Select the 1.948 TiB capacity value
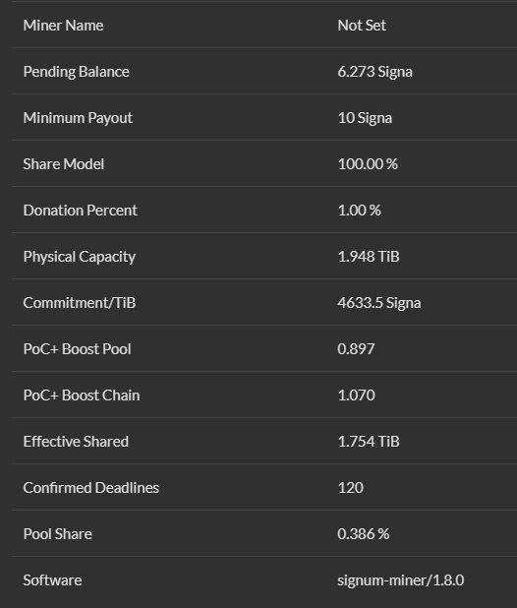Viewport: 517px width, 608px height. coord(369,257)
